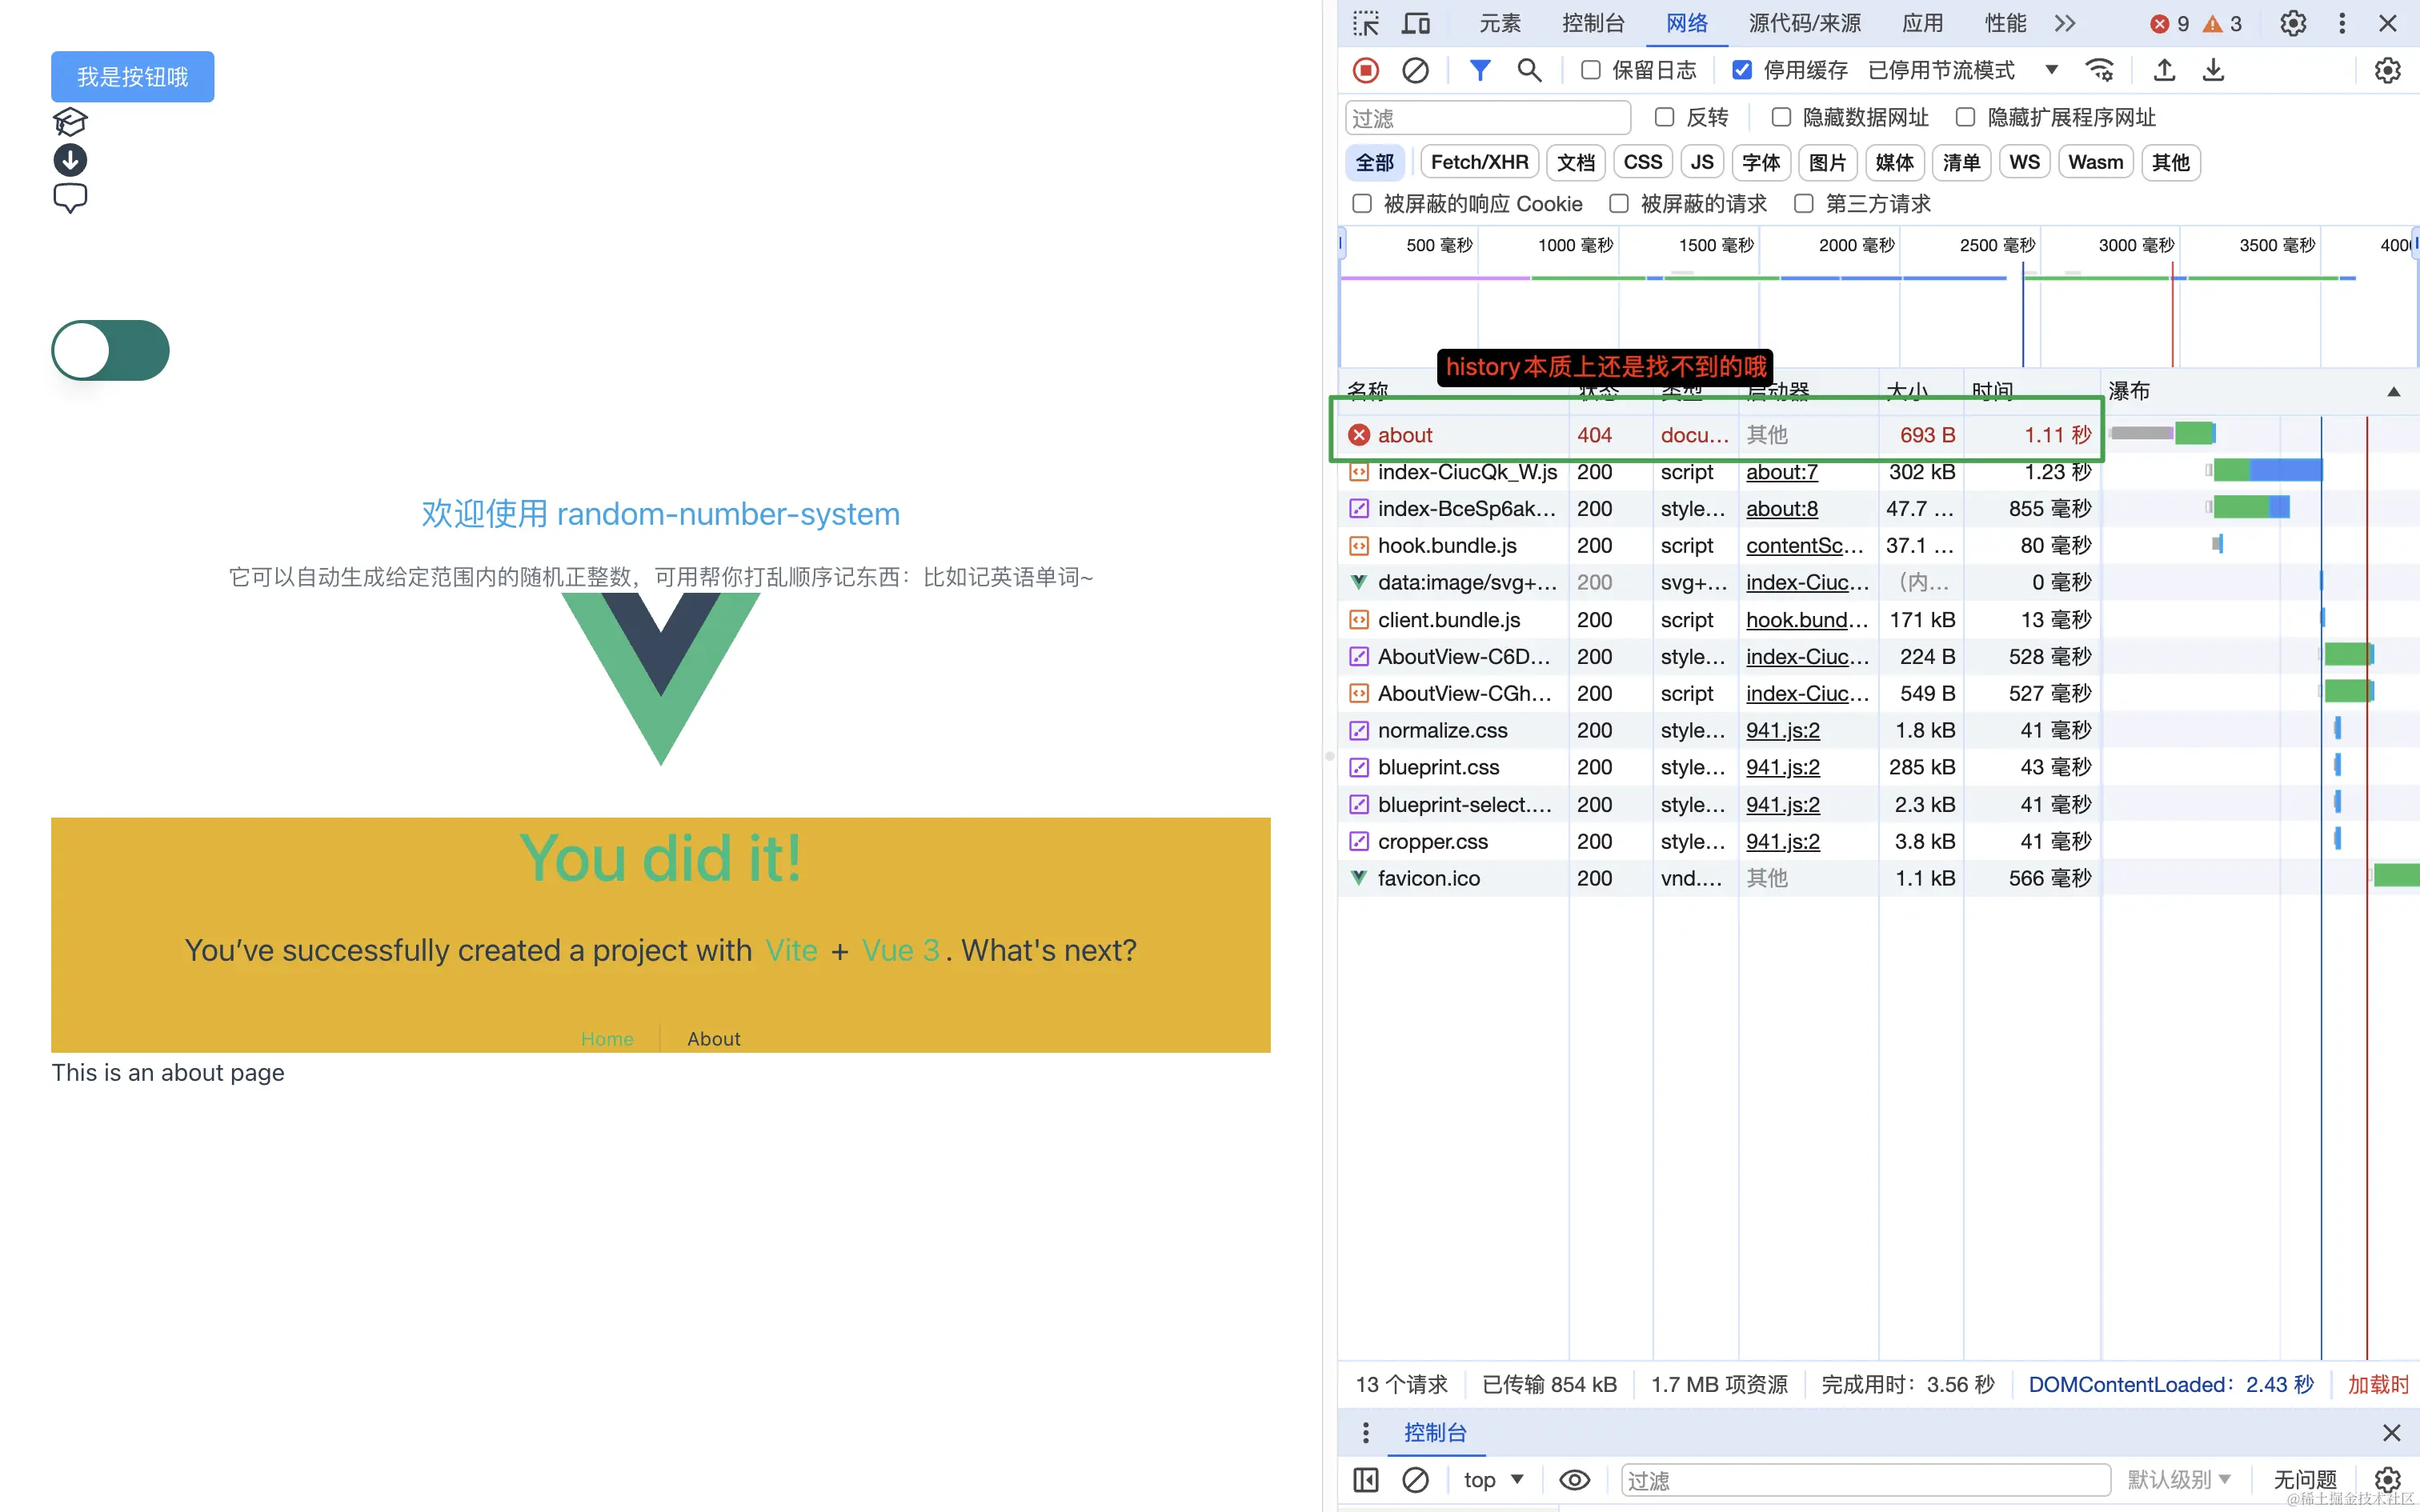This screenshot has width=2420, height=1512.
Task: Toggle the network filter funnel icon
Action: tap(1479, 70)
